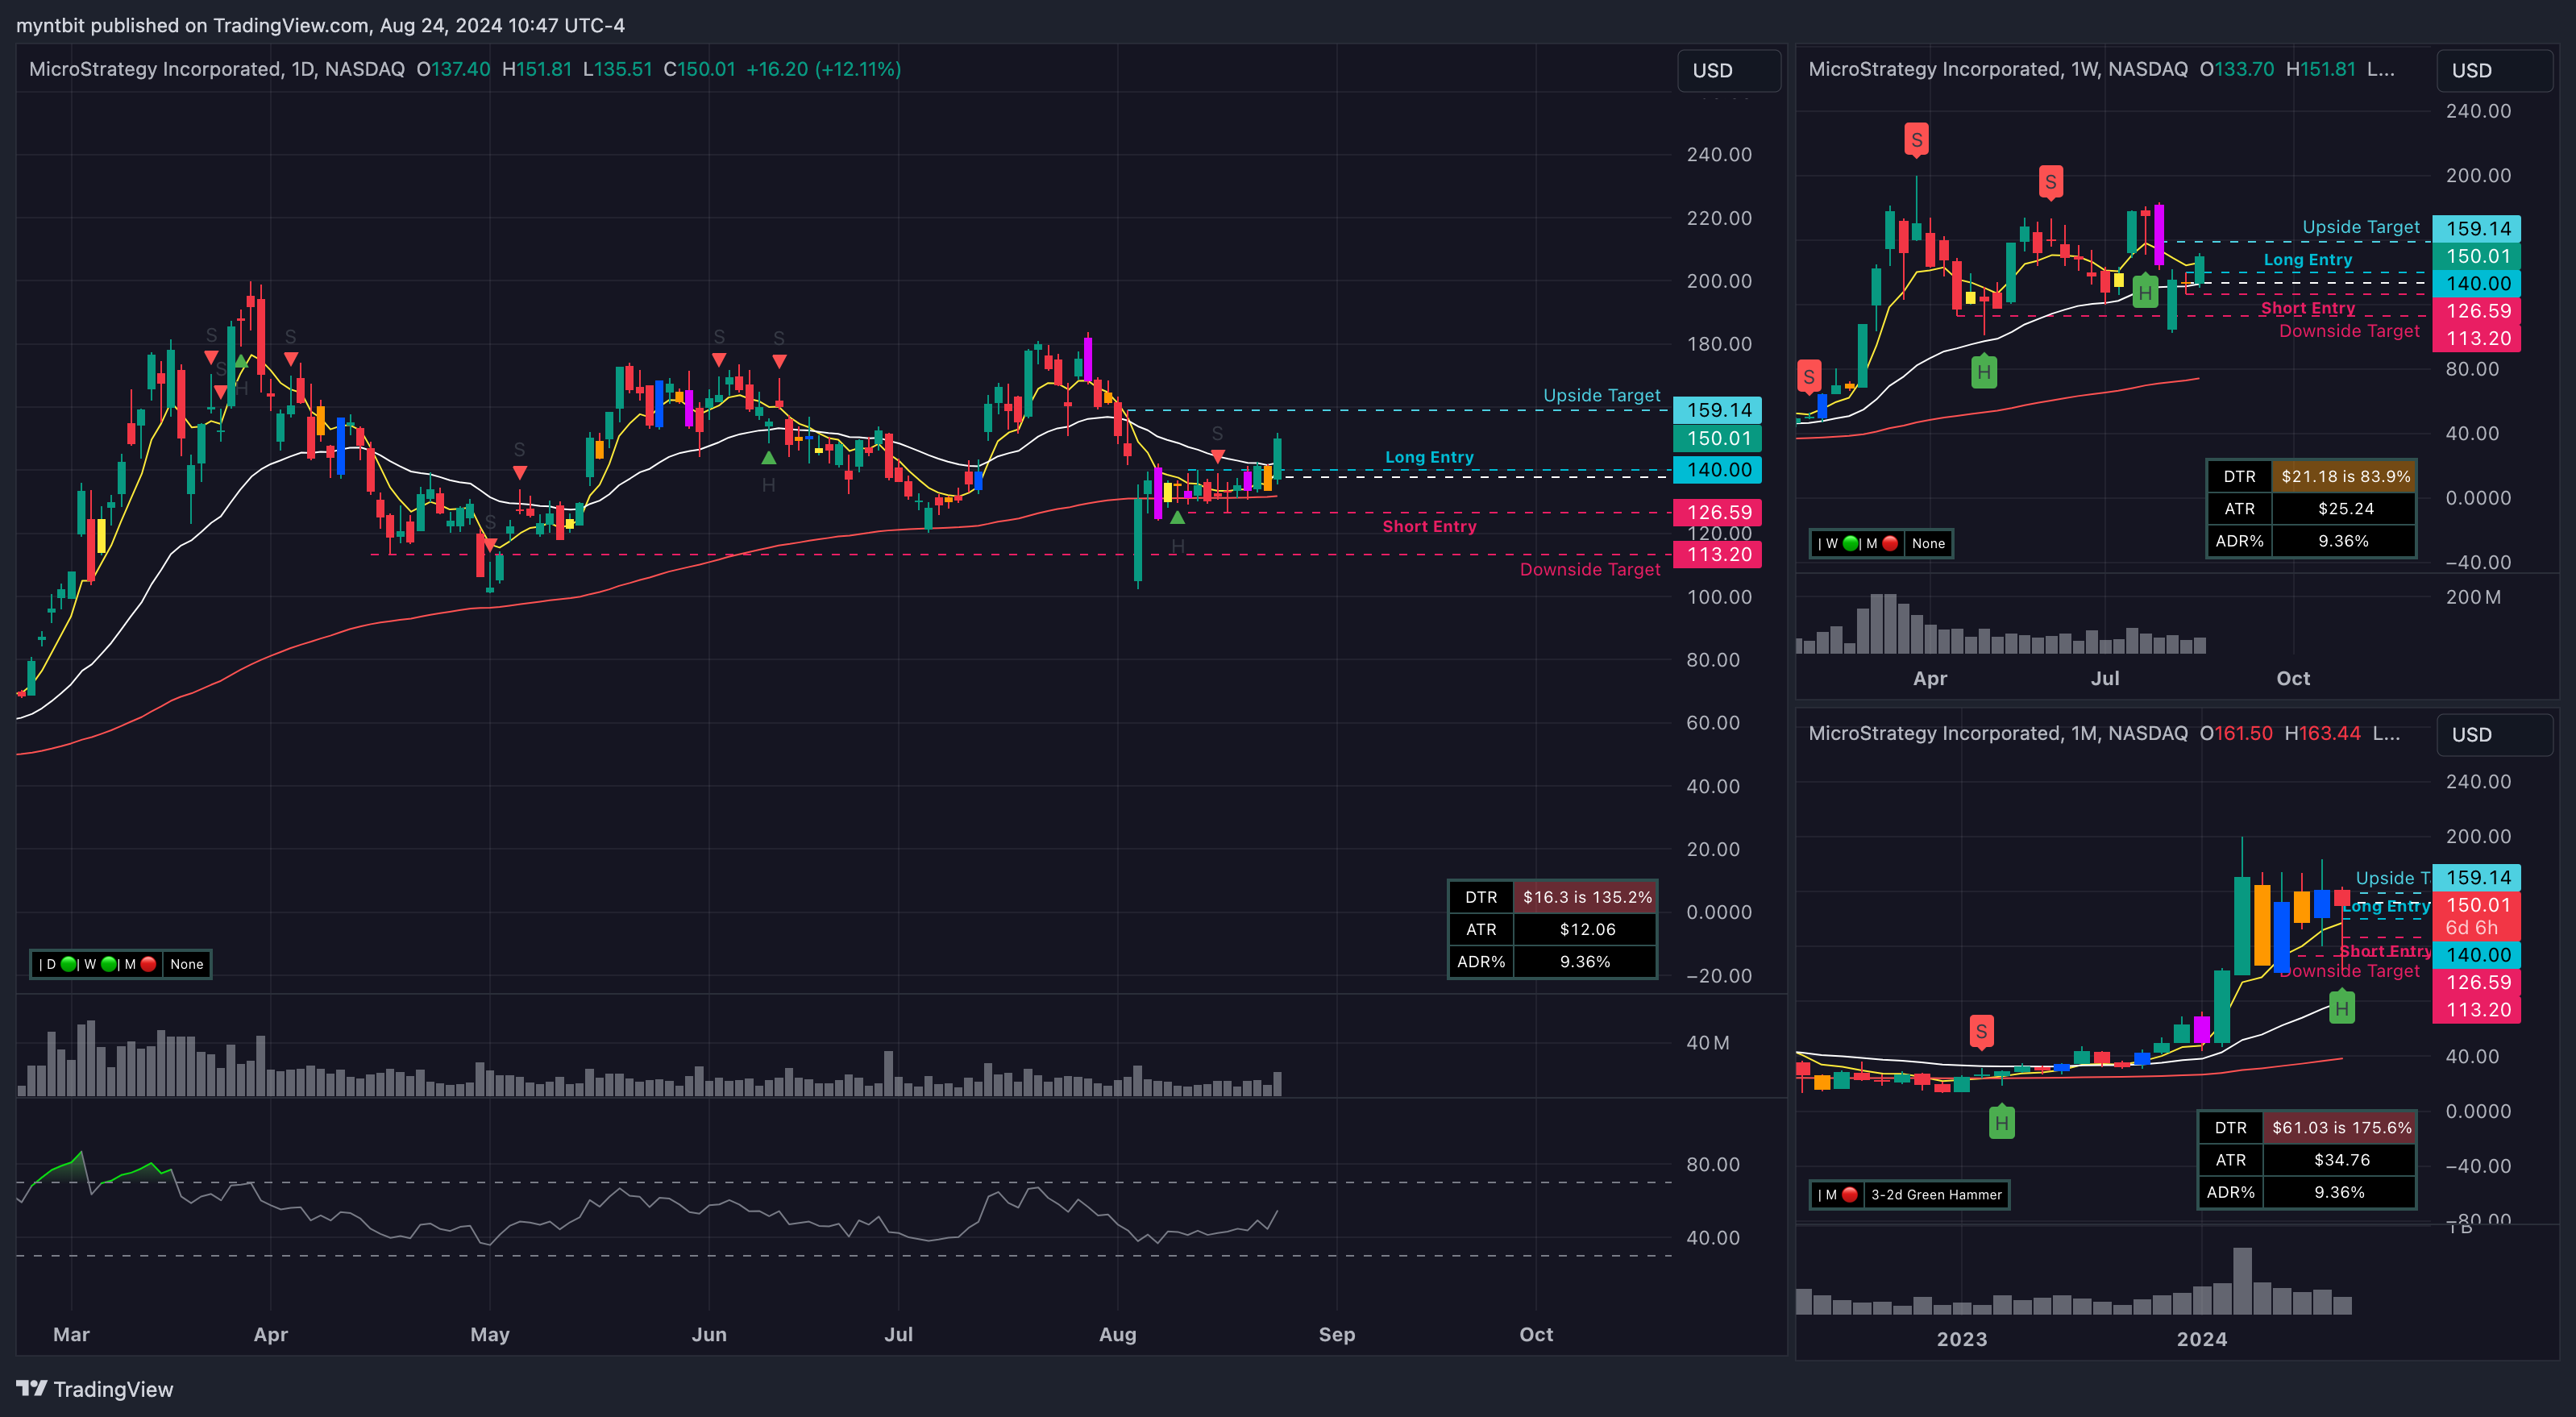Click the green buy triangle in June, daily chart
Viewport: 2576px width, 1417px height.
pyautogui.click(x=768, y=458)
